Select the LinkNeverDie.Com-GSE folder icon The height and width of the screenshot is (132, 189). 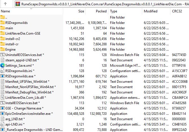click(3, 33)
